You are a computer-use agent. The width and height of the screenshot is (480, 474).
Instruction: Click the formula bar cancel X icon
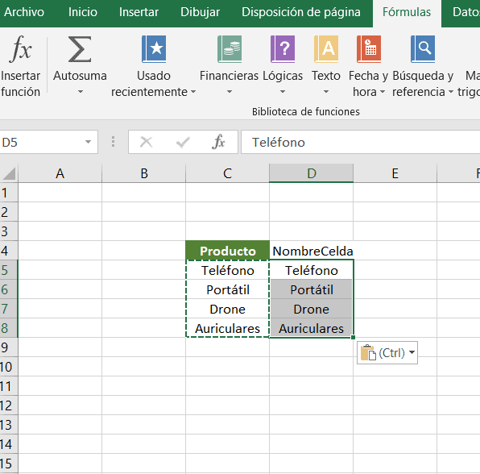(x=146, y=142)
